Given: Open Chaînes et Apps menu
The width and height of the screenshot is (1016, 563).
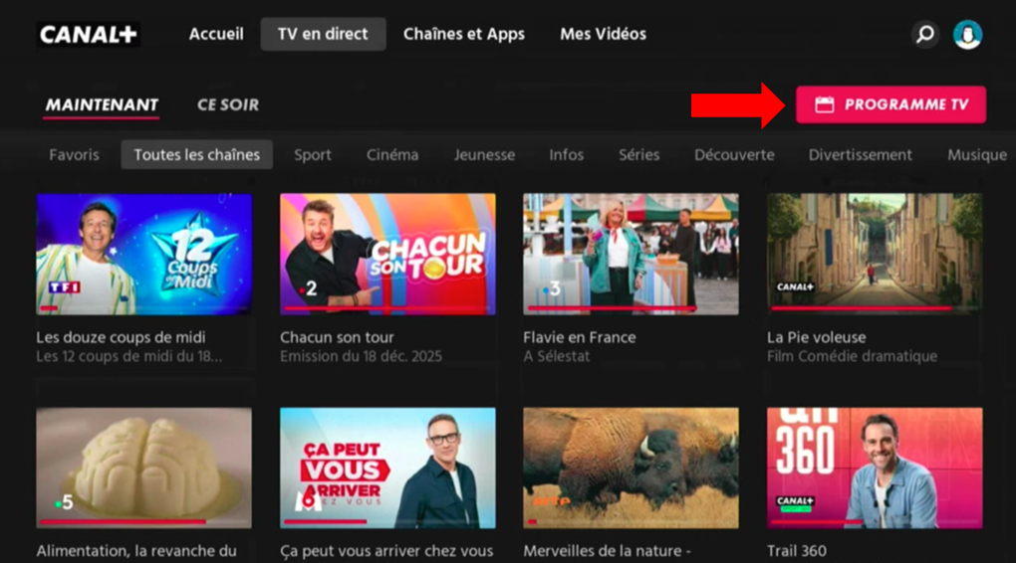Looking at the screenshot, I should pos(463,34).
